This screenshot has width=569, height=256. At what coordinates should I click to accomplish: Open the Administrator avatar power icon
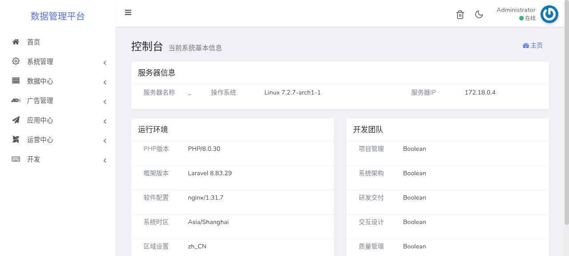[x=549, y=14]
